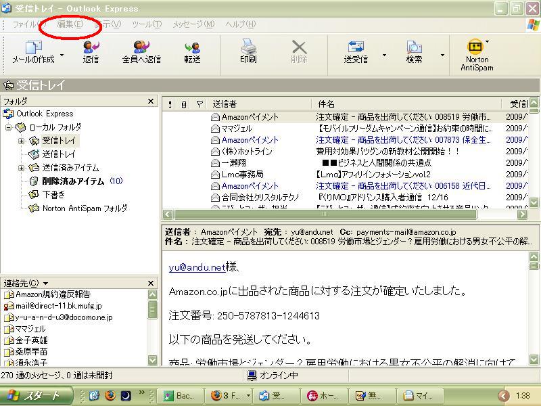Select contact mail@direct-11.bk.mufg.jp

tap(59, 306)
